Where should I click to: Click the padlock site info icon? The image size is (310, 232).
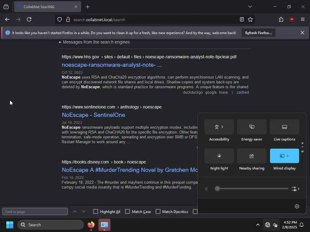[68, 20]
